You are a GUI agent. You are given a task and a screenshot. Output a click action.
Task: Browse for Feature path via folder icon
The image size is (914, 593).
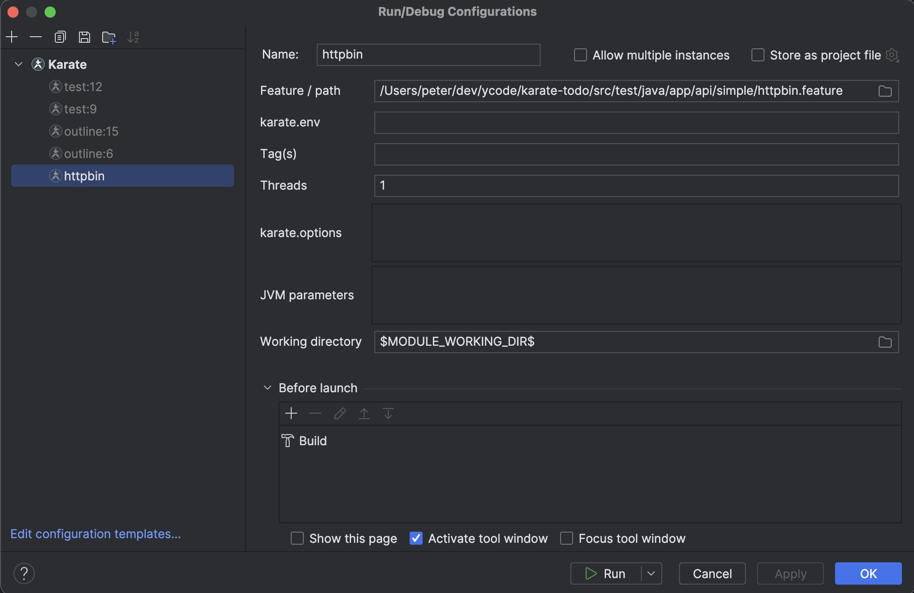[x=885, y=91]
